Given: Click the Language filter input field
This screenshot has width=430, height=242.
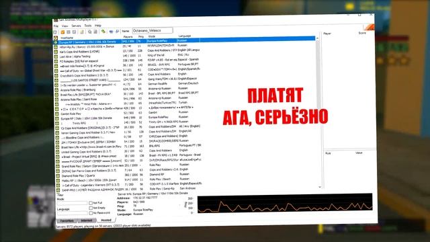Looking at the screenshot, I should [x=73, y=213].
